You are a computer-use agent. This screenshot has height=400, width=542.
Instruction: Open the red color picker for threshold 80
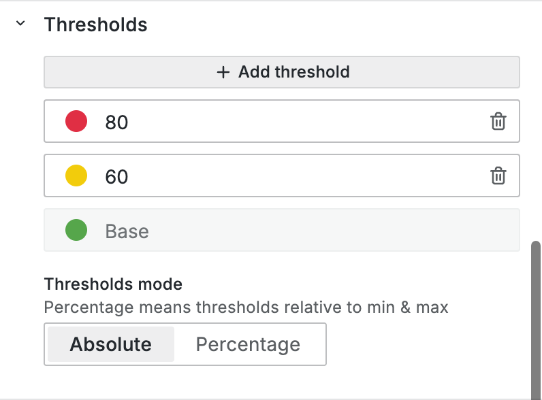tap(76, 122)
